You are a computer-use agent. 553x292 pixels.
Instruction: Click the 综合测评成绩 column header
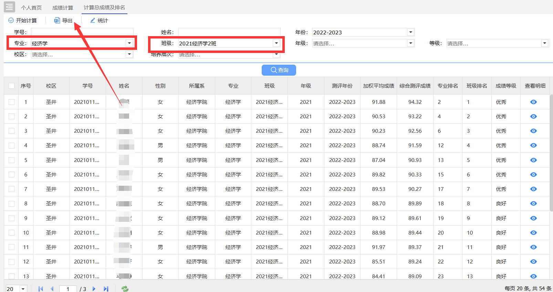point(415,86)
